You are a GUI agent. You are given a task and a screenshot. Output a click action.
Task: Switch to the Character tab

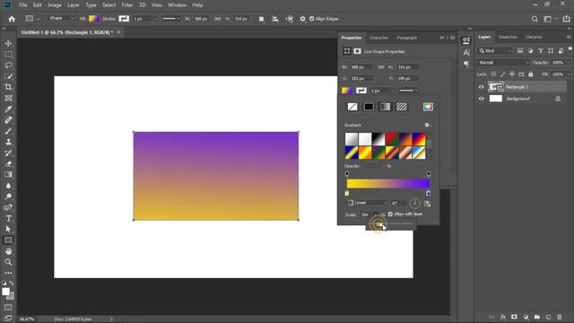click(x=378, y=38)
